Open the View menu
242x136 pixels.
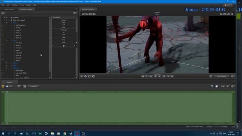pos(22,5)
